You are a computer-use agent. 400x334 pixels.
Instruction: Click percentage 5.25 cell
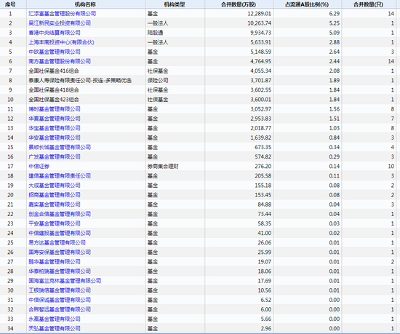coord(335,23)
